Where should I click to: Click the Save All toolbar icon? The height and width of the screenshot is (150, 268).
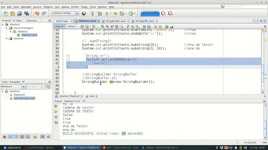tap(27, 13)
